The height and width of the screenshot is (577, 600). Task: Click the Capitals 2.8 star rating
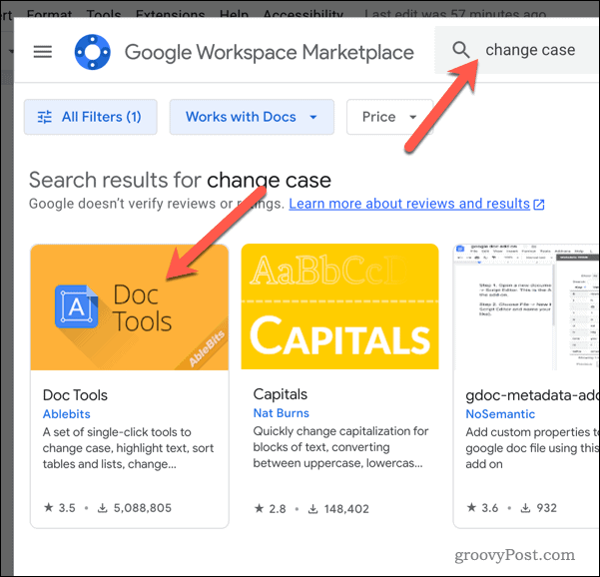pyautogui.click(x=271, y=509)
